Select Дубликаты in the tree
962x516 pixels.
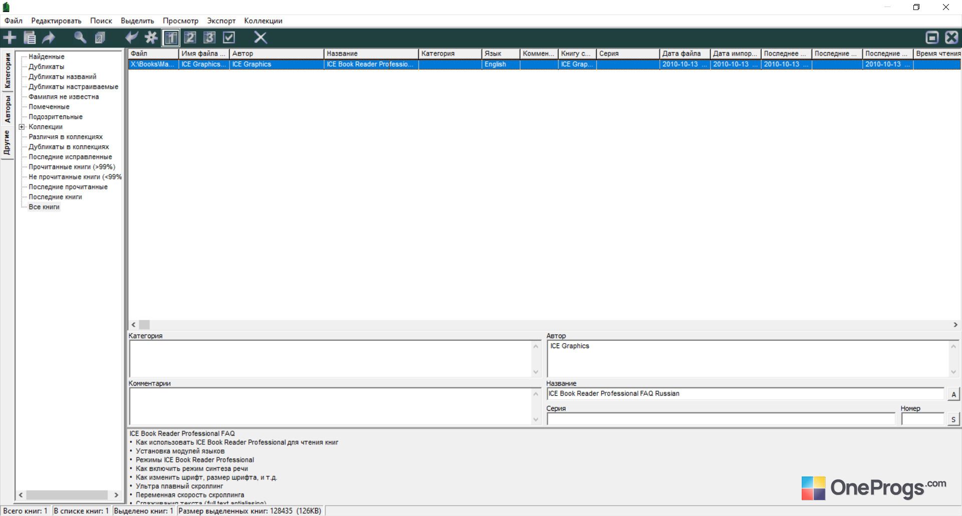pos(47,67)
